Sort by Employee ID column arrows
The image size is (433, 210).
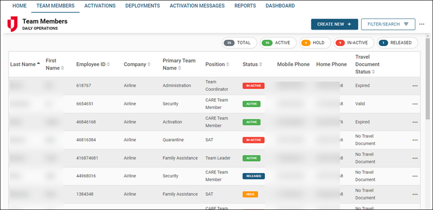108,64
